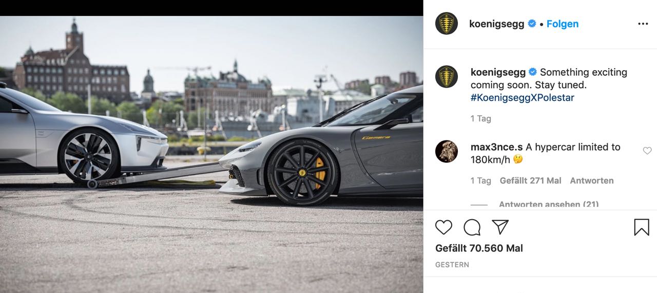Like max3nce.s comment with small heart

647,151
